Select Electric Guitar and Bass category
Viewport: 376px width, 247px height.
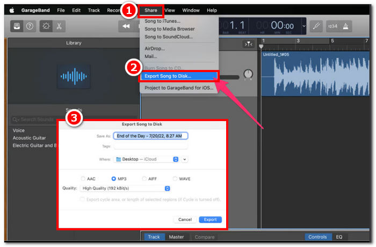(x=34, y=146)
